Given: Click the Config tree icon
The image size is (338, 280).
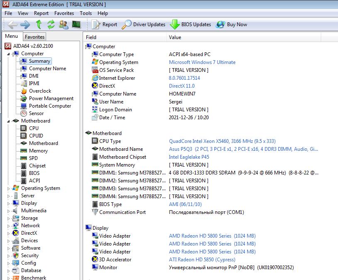Looking at the screenshot, I should (15, 263).
